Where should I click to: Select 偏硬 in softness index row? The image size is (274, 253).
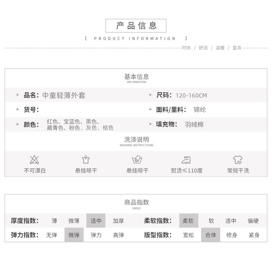[x=253, y=221]
